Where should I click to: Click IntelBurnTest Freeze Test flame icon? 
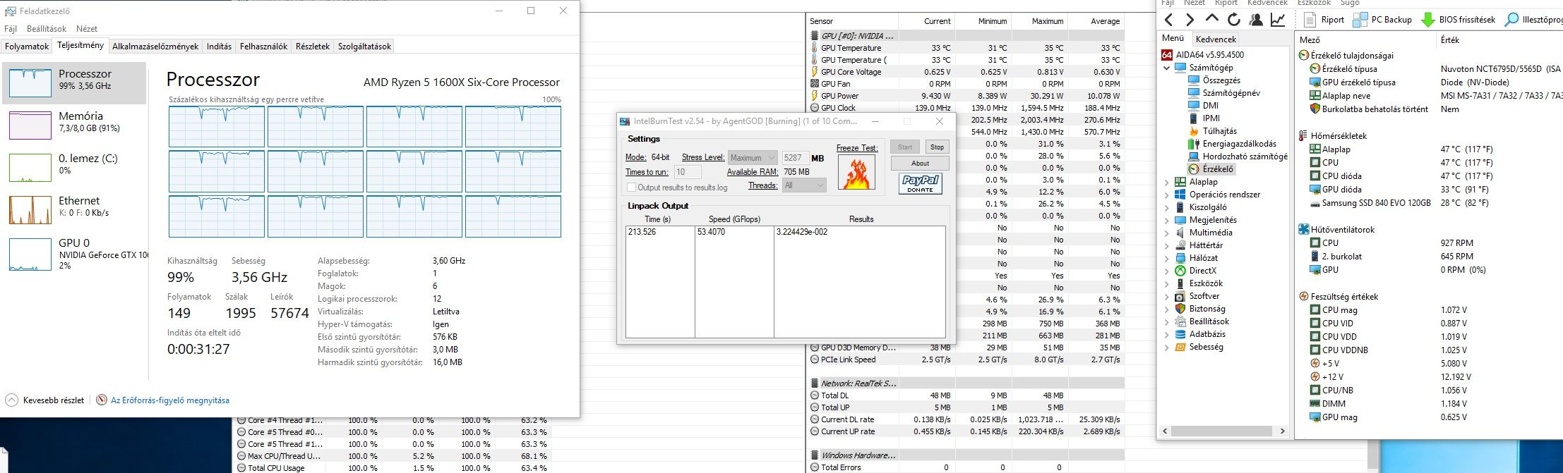click(x=856, y=172)
